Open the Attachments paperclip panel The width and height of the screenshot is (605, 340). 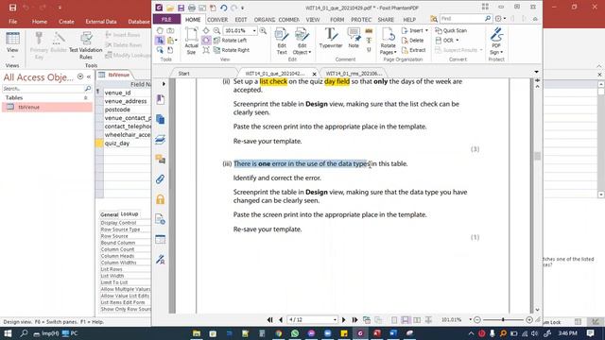[160, 179]
